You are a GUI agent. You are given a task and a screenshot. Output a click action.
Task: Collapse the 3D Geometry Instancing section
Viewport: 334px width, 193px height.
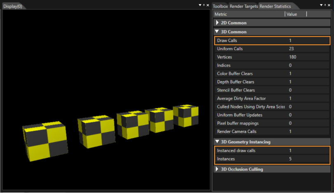217,141
